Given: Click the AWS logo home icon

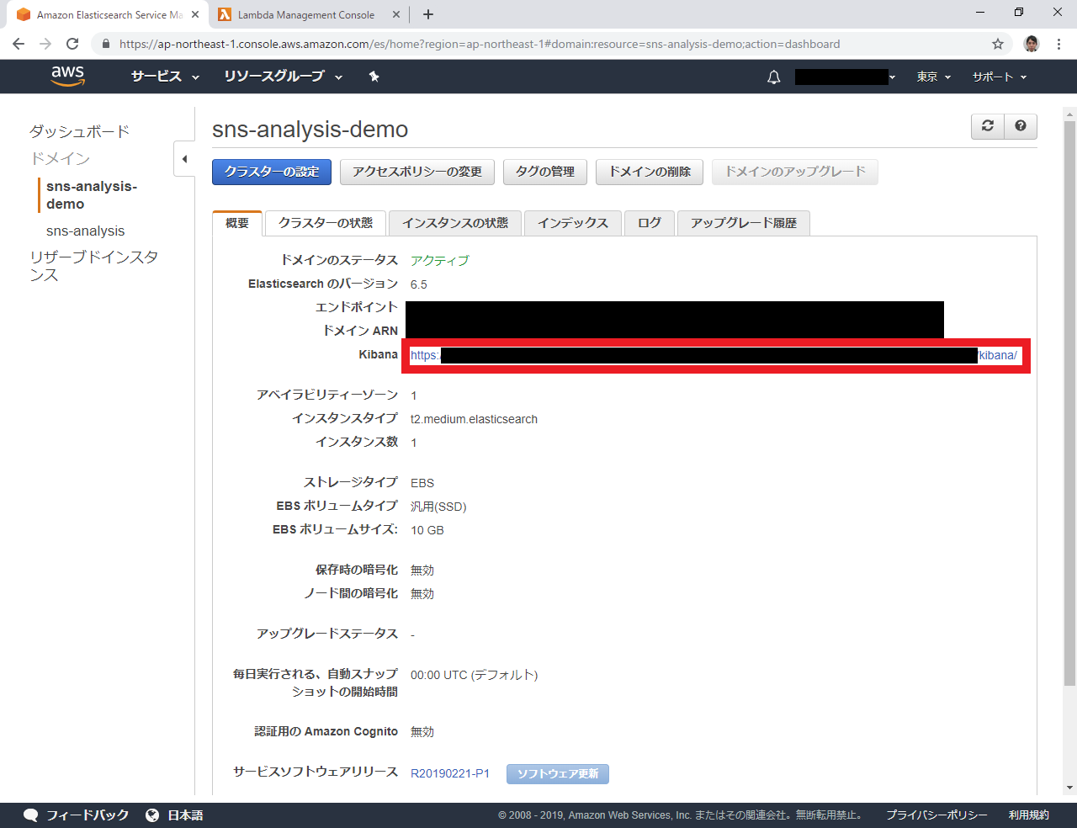Looking at the screenshot, I should (x=67, y=76).
